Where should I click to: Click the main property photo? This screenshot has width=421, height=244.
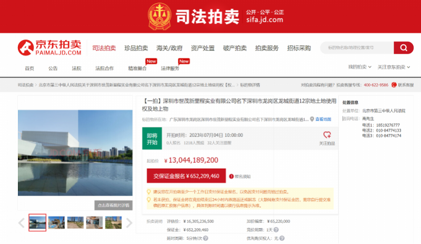tap(75, 153)
